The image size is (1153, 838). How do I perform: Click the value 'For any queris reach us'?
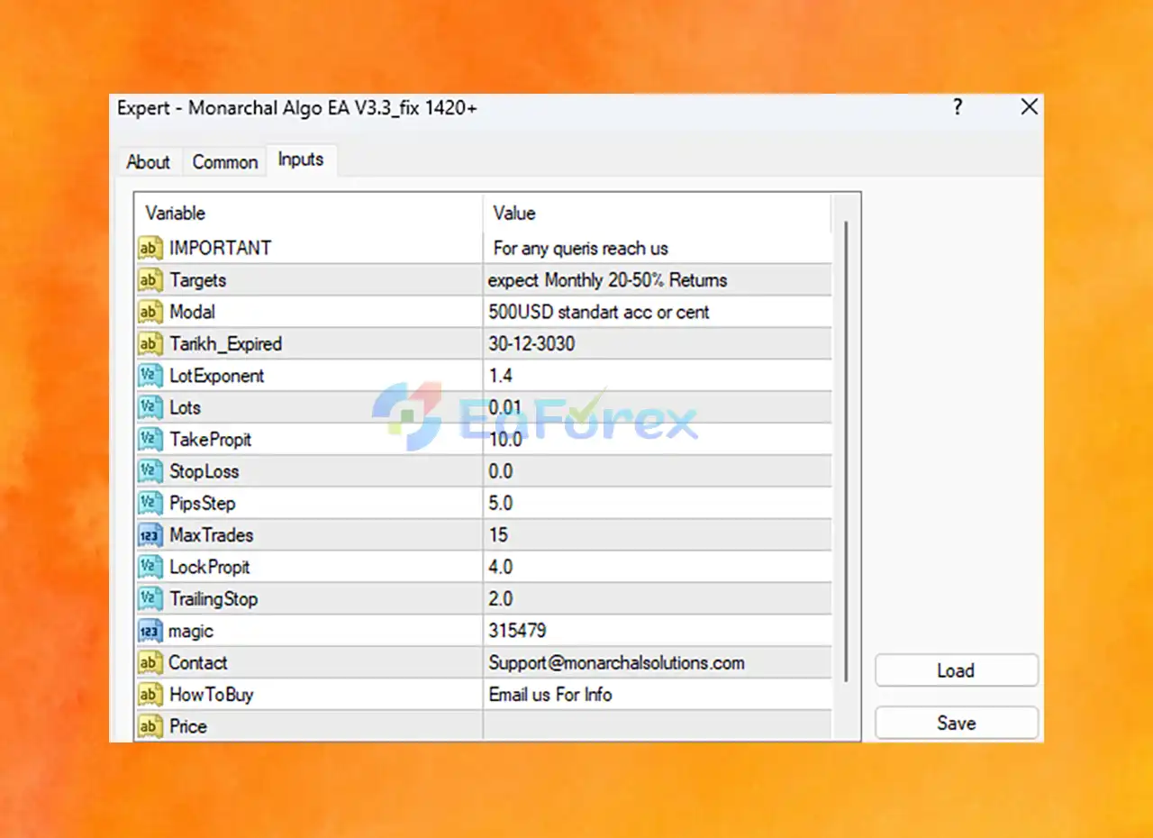[x=581, y=248]
